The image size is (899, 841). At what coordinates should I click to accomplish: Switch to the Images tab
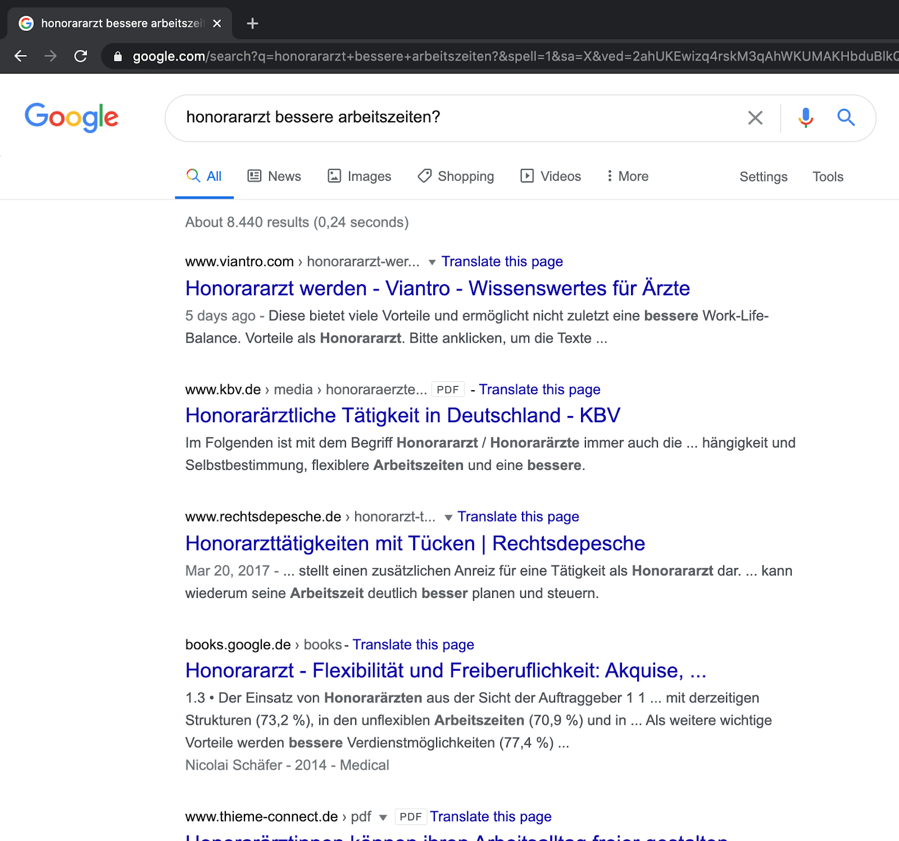point(360,176)
